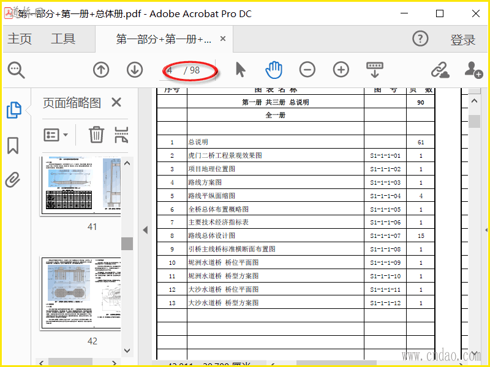Choose the selection arrow tool
This screenshot has width=490, height=367.
tap(240, 70)
